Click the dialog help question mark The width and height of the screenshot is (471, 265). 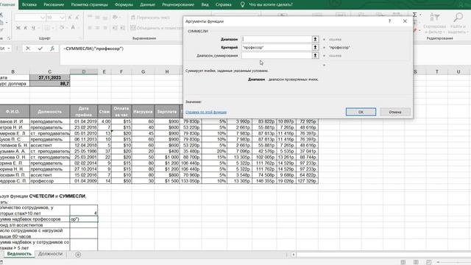click(x=389, y=21)
